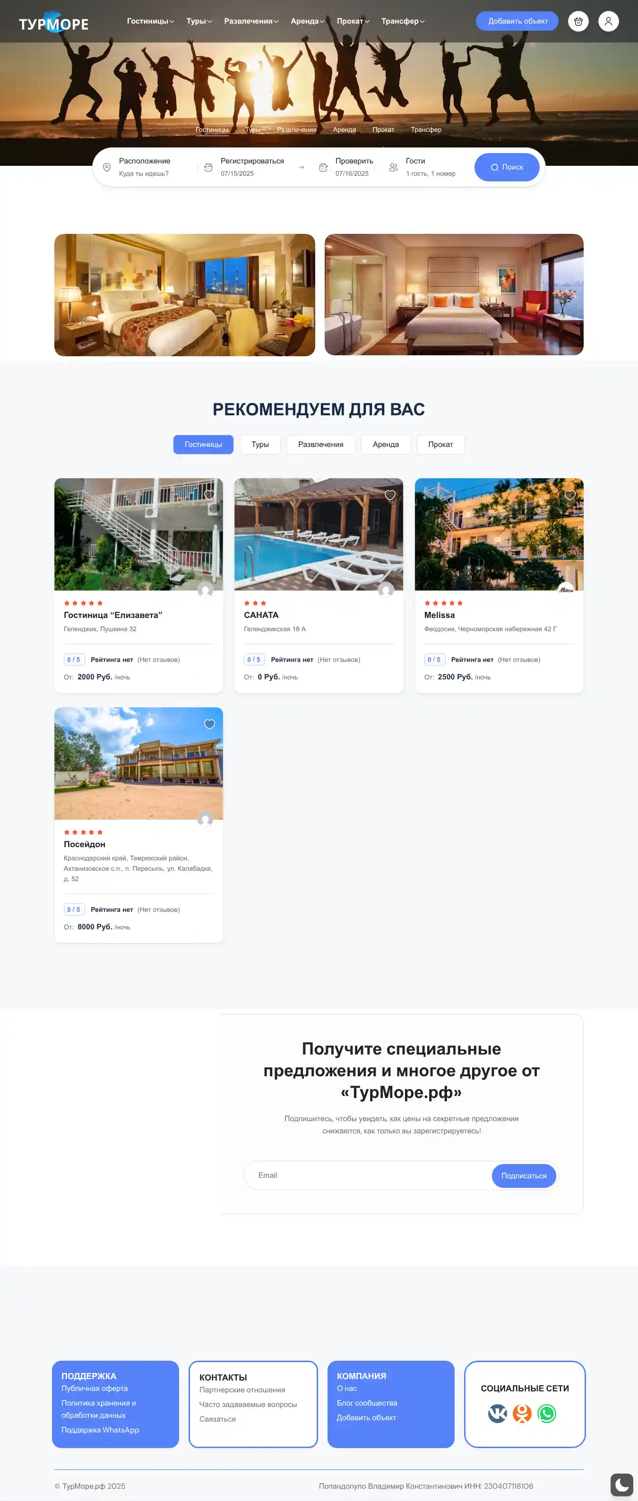Toggle dark mode with the moon button

[621, 1484]
